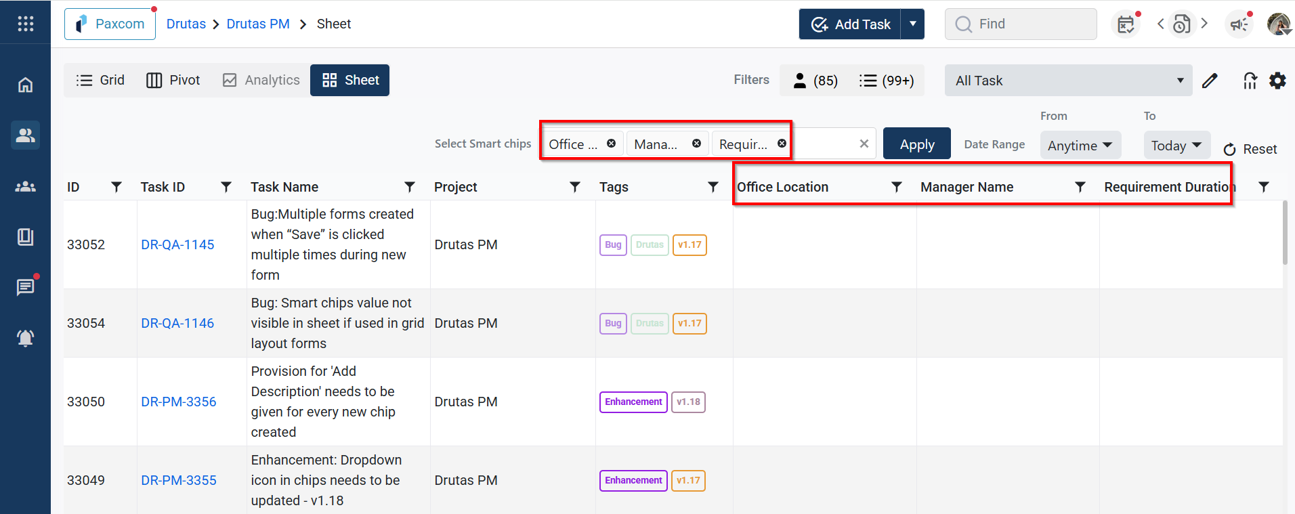Click the vertical scrollbar of the sheet

[x=1285, y=234]
